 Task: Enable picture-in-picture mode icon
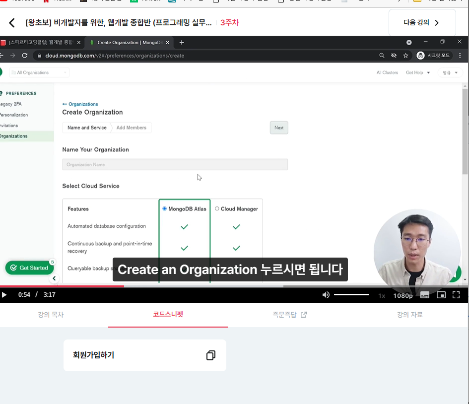coord(441,295)
